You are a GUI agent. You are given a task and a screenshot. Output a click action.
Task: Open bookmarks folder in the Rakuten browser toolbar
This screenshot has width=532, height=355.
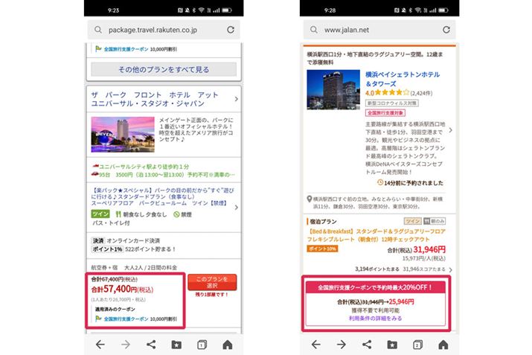[x=176, y=345]
